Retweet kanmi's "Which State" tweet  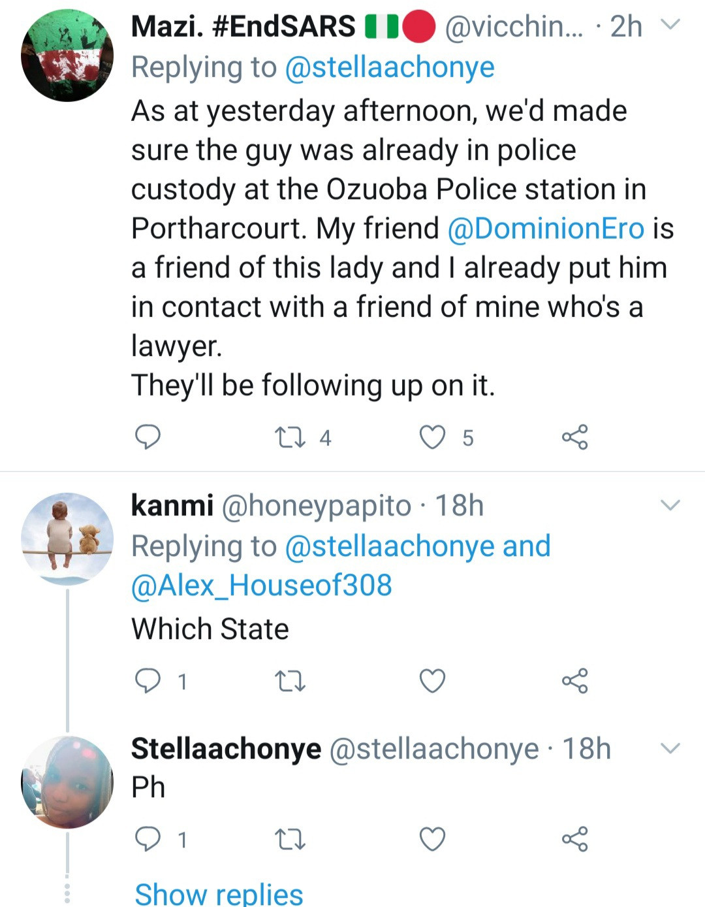(290, 682)
